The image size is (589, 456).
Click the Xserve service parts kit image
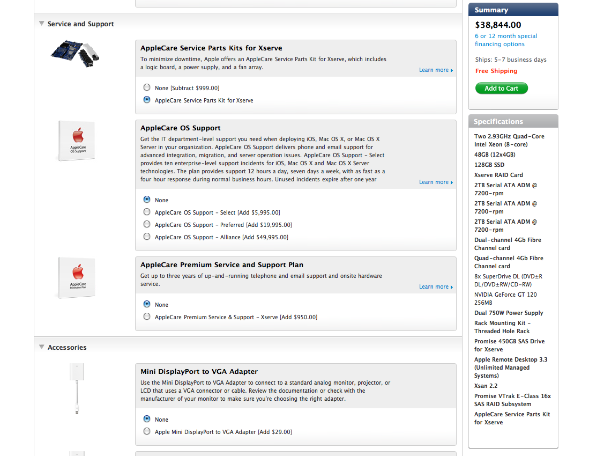(76, 54)
